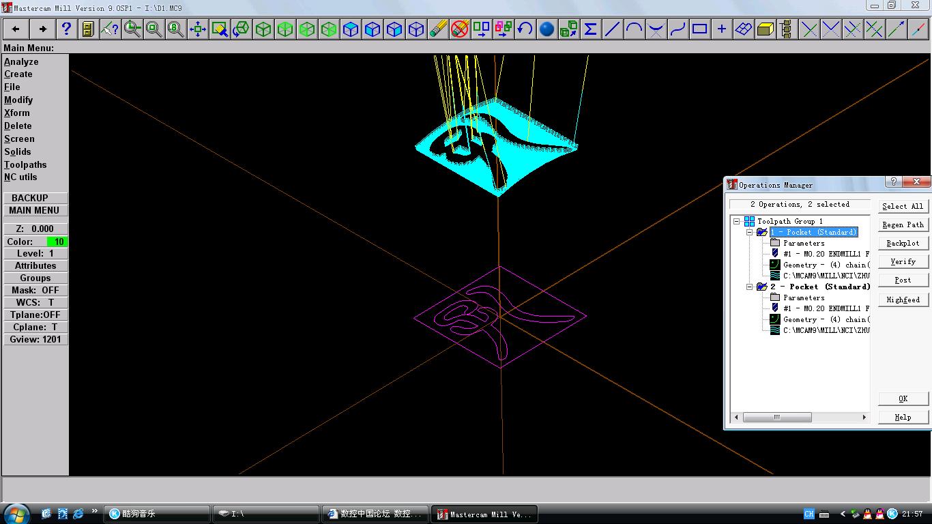Select the fillet tool icon
This screenshot has width=932, height=524.
(x=656, y=29)
